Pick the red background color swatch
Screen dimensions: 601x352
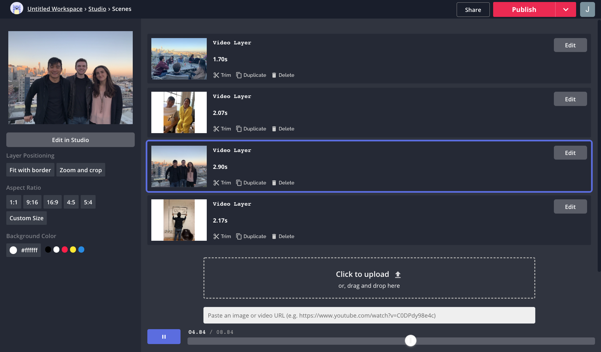(65, 250)
